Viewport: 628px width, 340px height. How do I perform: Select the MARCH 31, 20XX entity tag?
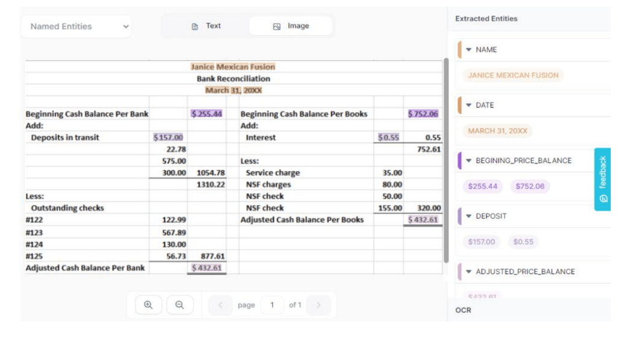tap(497, 131)
